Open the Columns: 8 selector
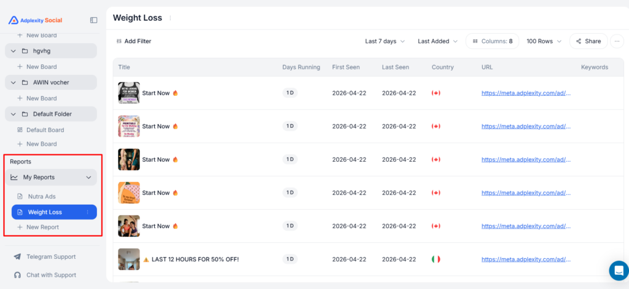The height and width of the screenshot is (289, 629). (492, 41)
